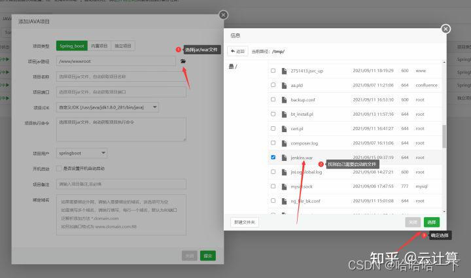Click the confluence owner of aa.pld
The width and height of the screenshot is (471, 278).
427,85
